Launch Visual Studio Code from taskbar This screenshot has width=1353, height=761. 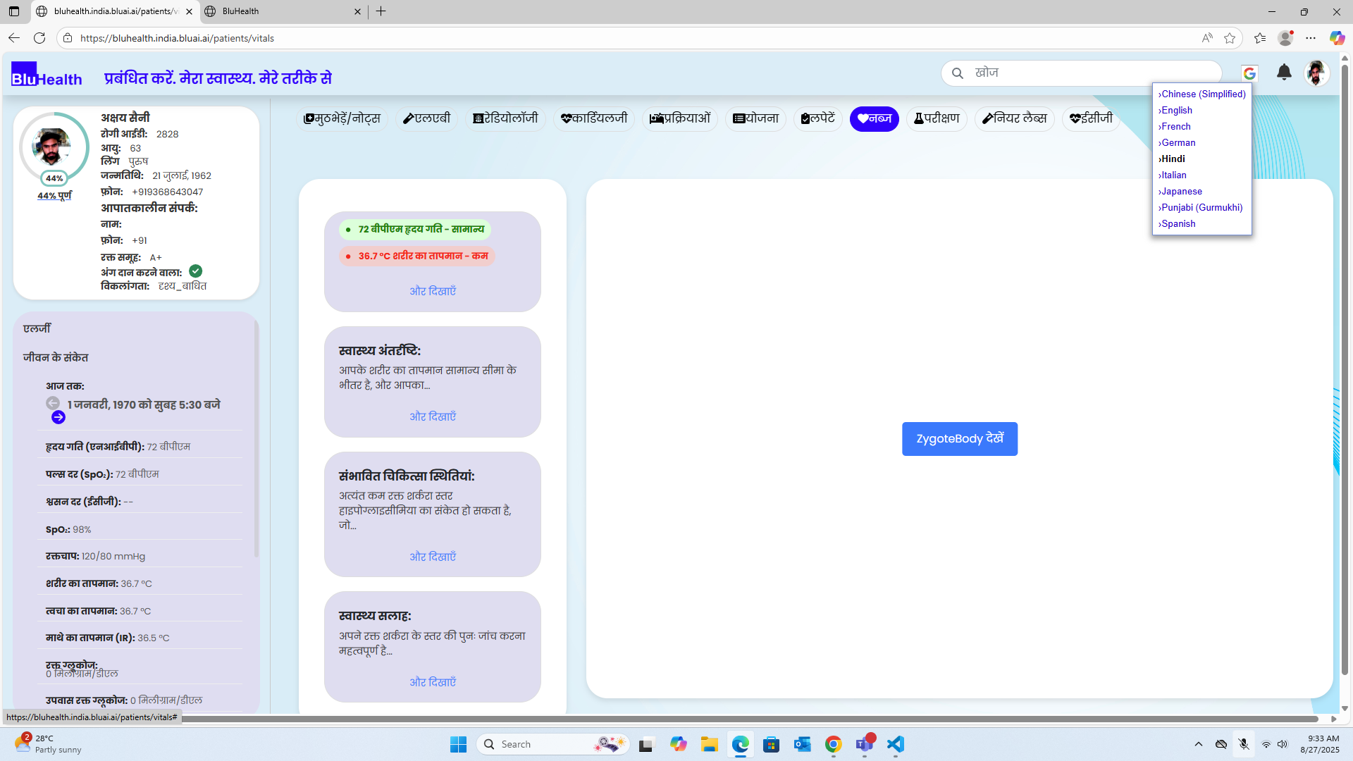[895, 744]
